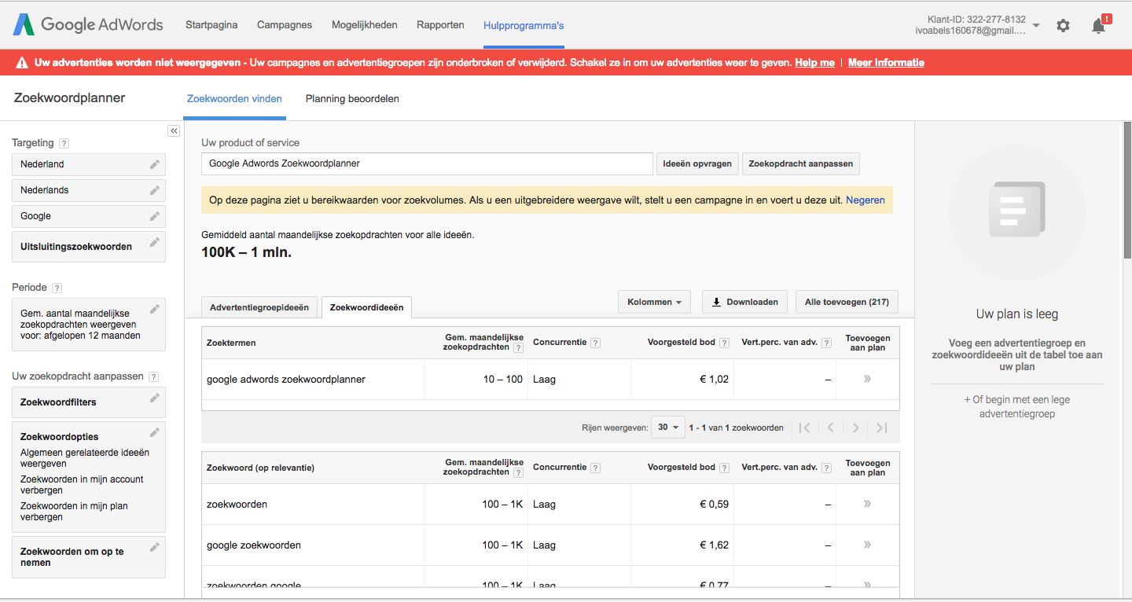Sort by Zoekwoord (op relevantie) header

tap(260, 468)
